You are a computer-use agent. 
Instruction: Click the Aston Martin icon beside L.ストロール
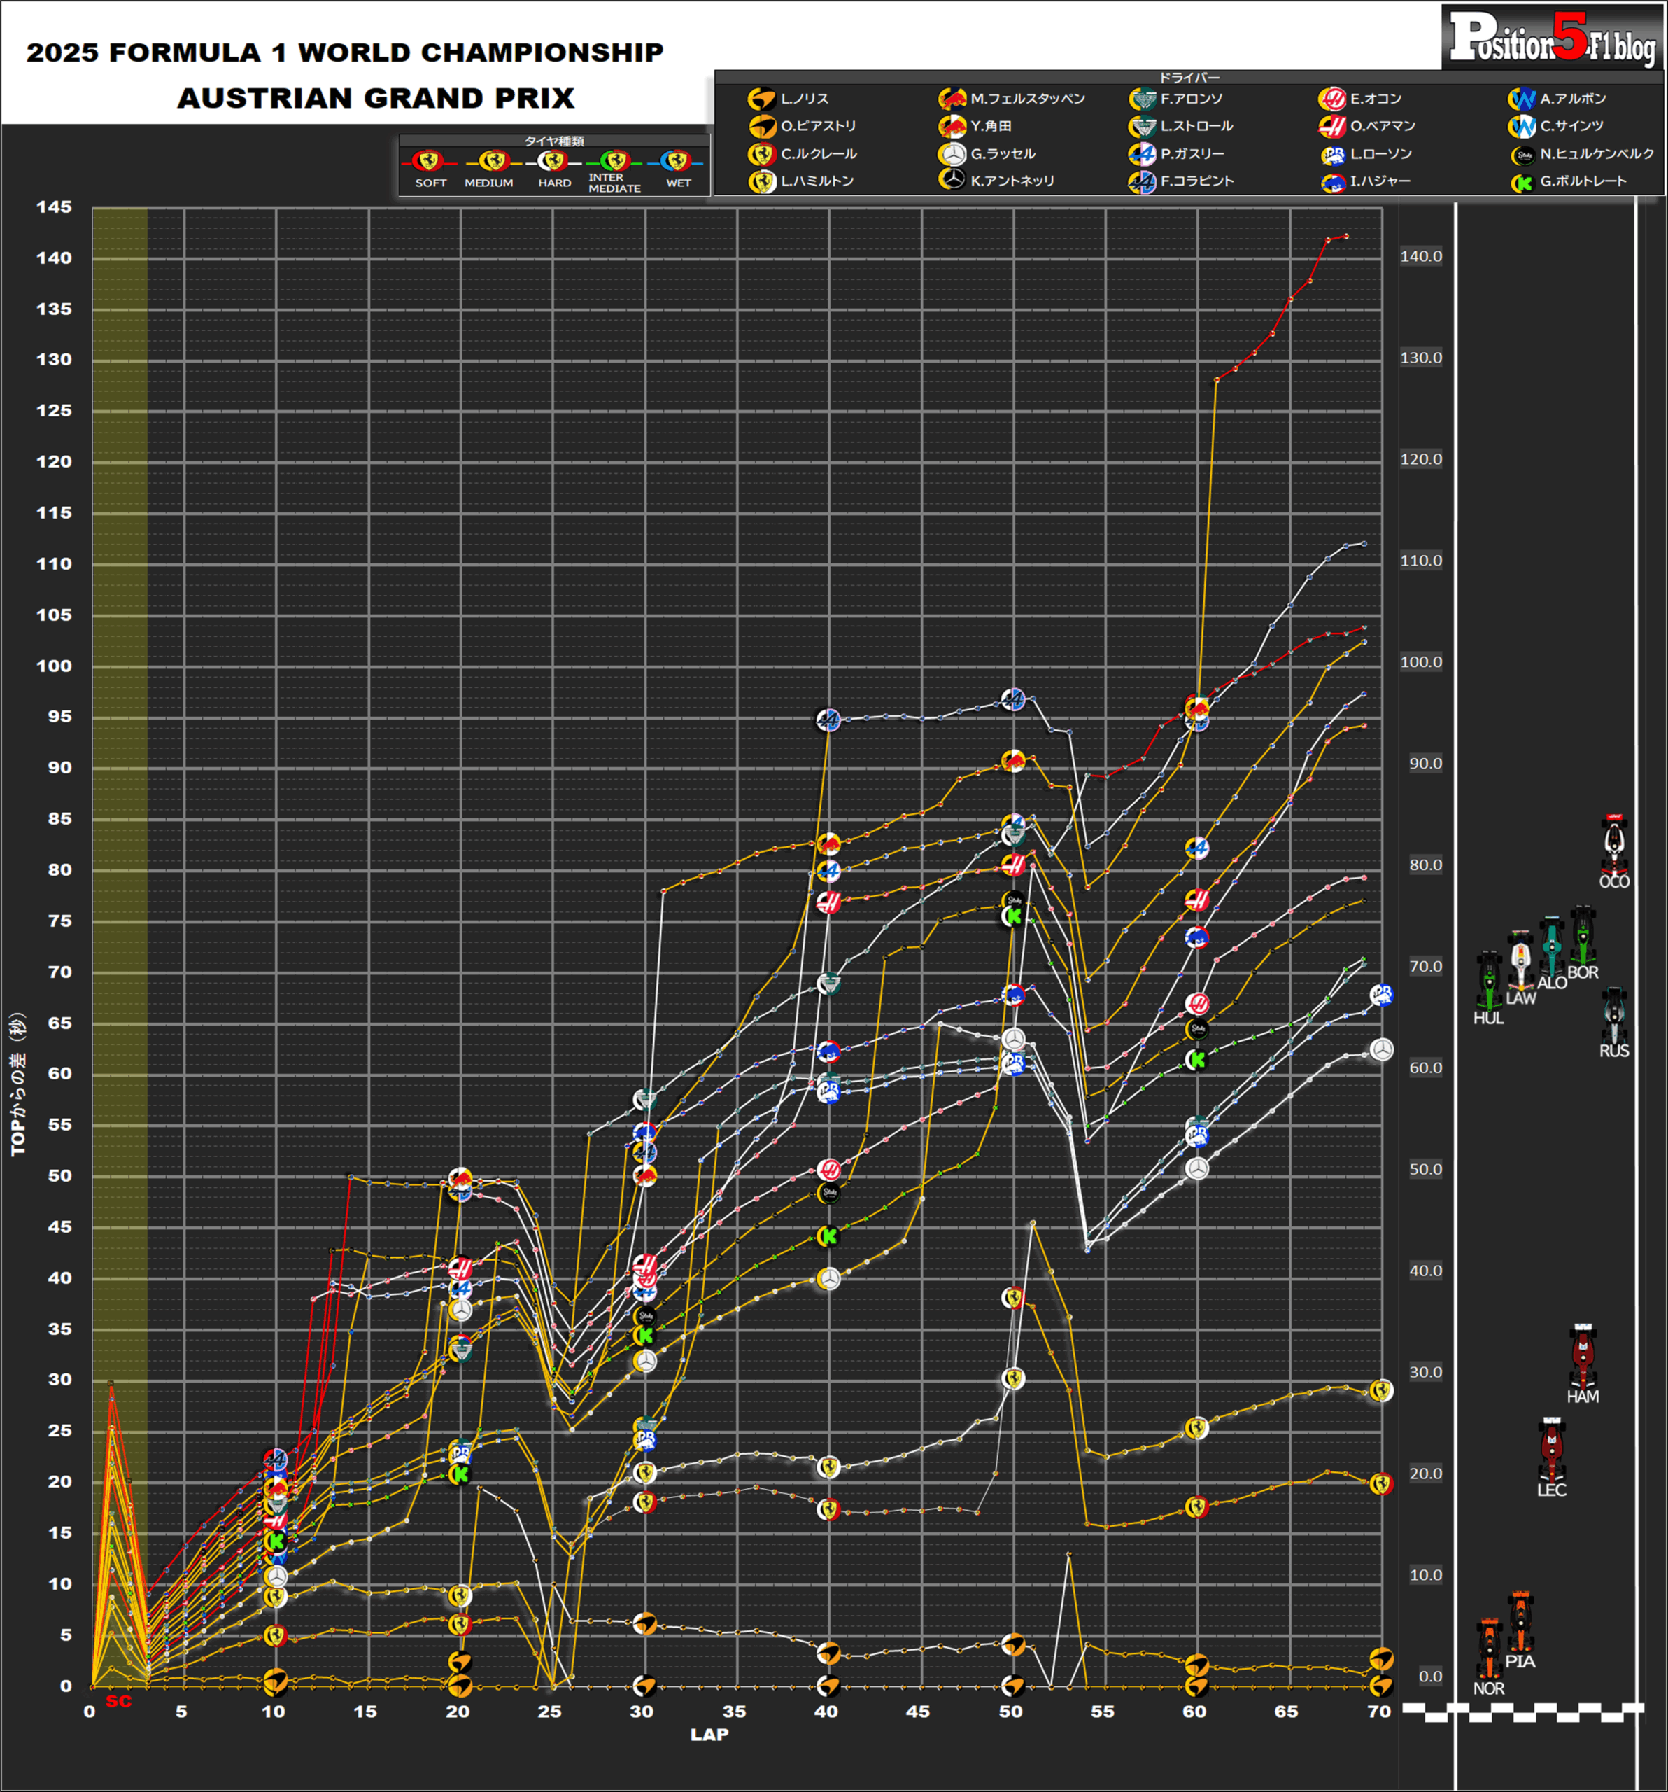1143,126
